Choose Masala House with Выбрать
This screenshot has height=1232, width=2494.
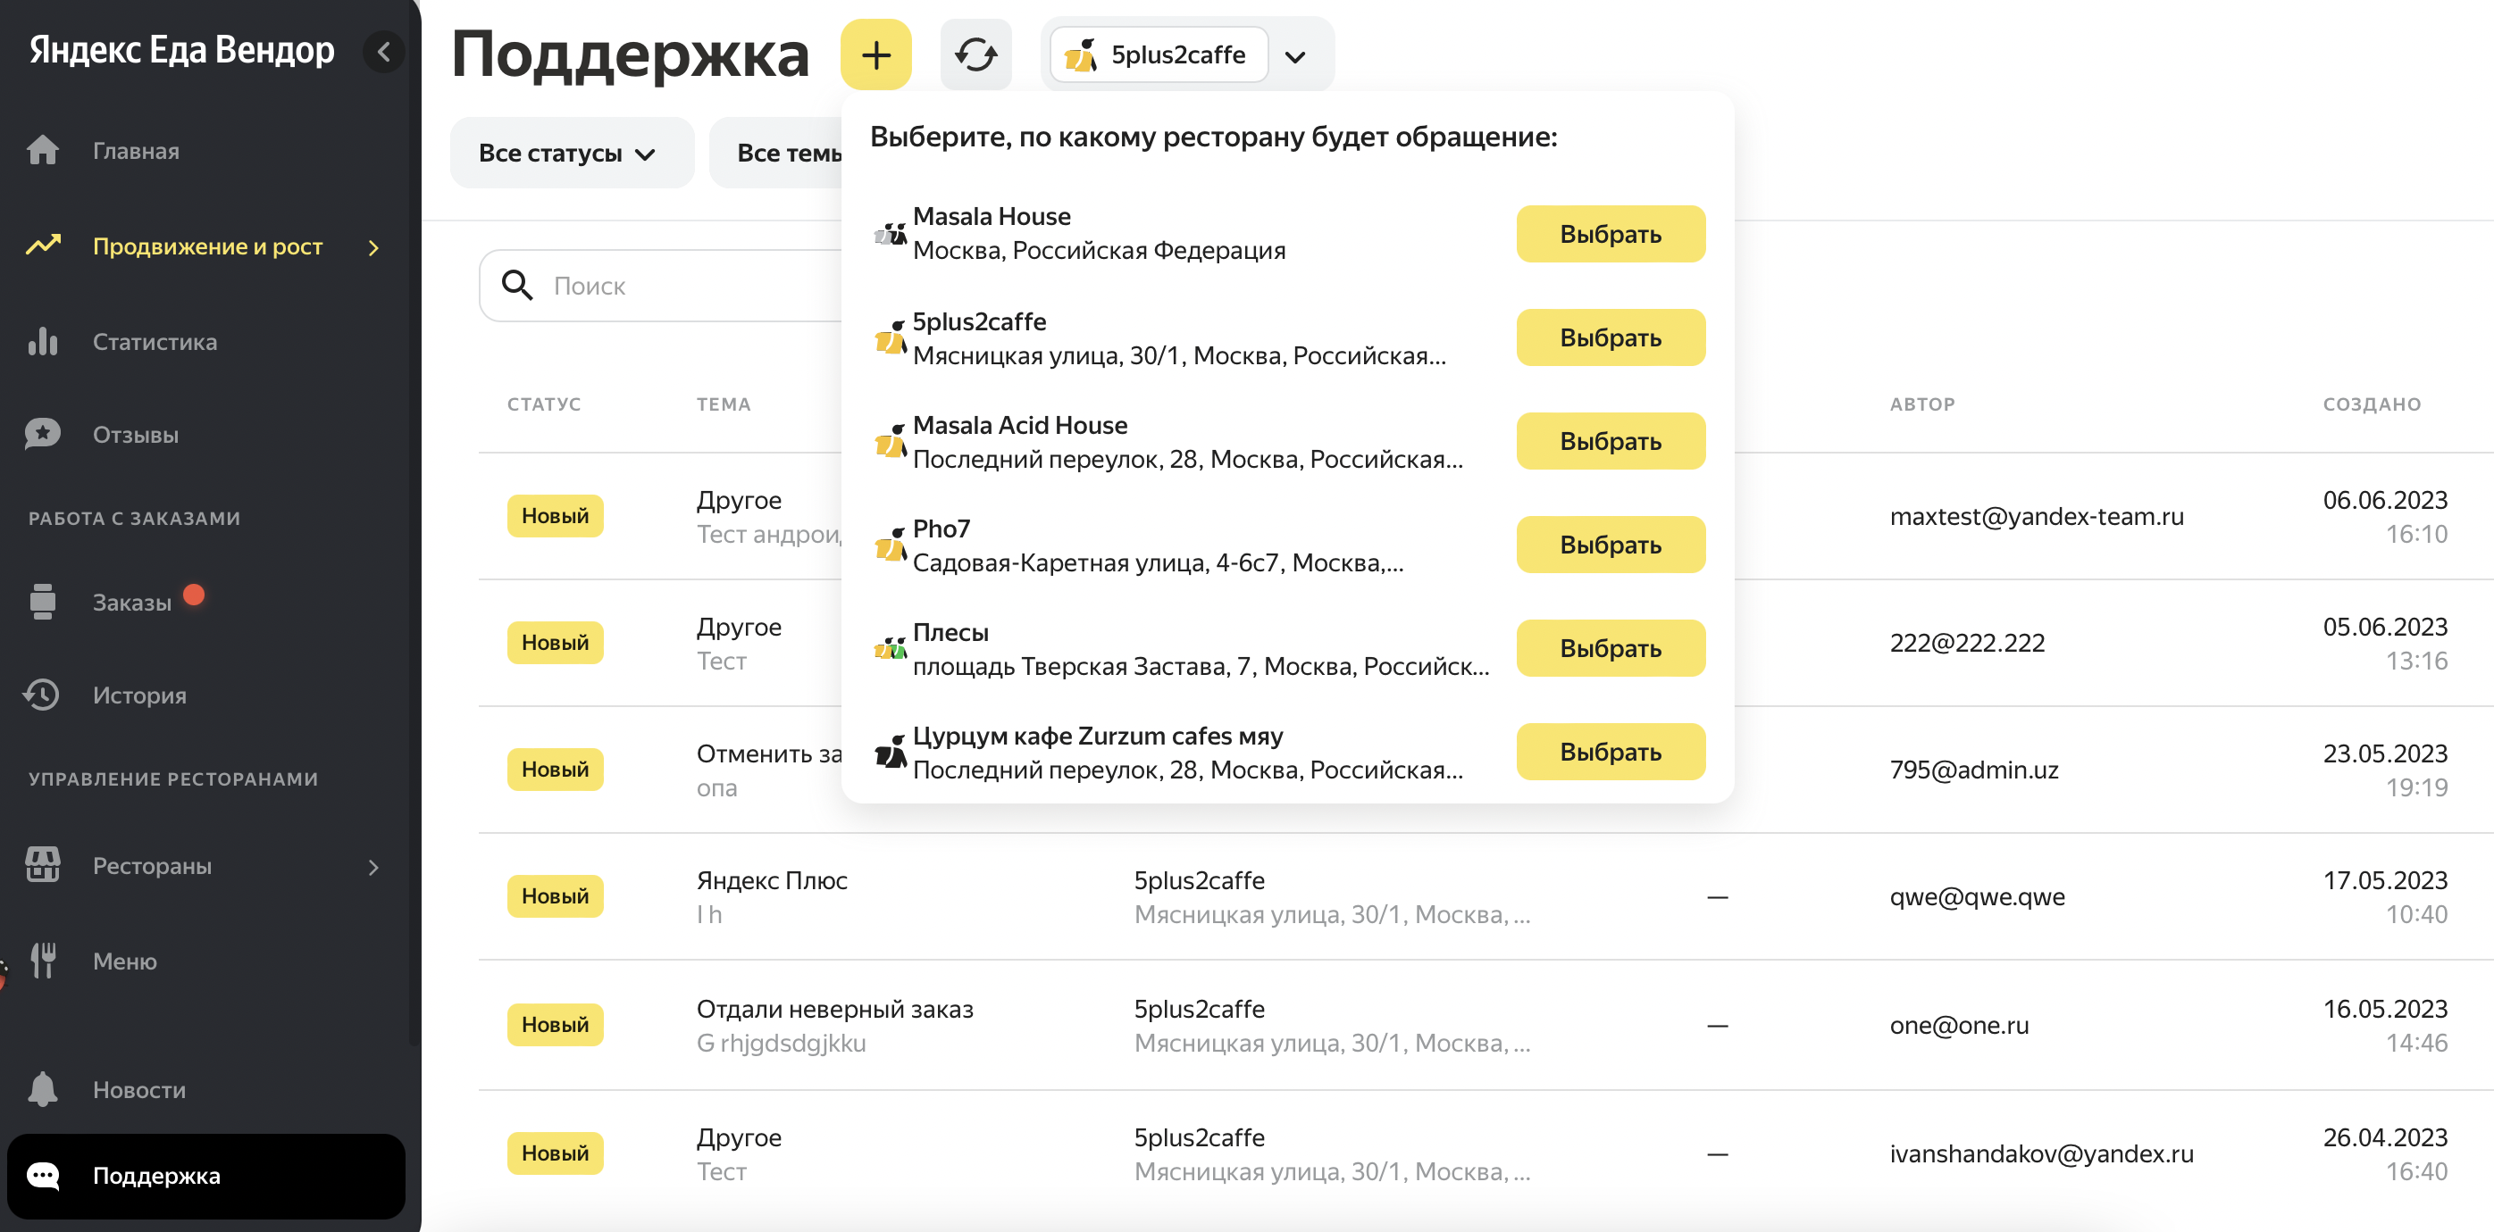pyautogui.click(x=1610, y=233)
